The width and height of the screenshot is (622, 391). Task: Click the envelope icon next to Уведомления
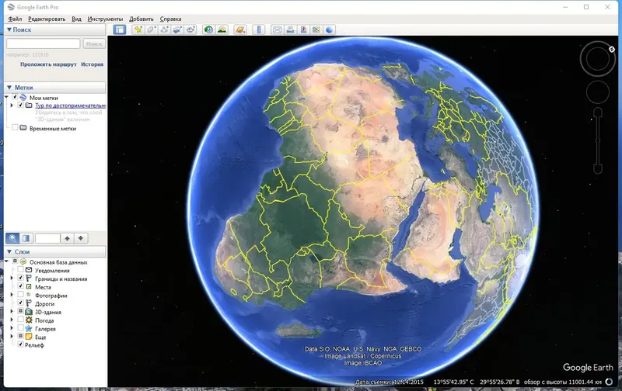click(x=29, y=270)
